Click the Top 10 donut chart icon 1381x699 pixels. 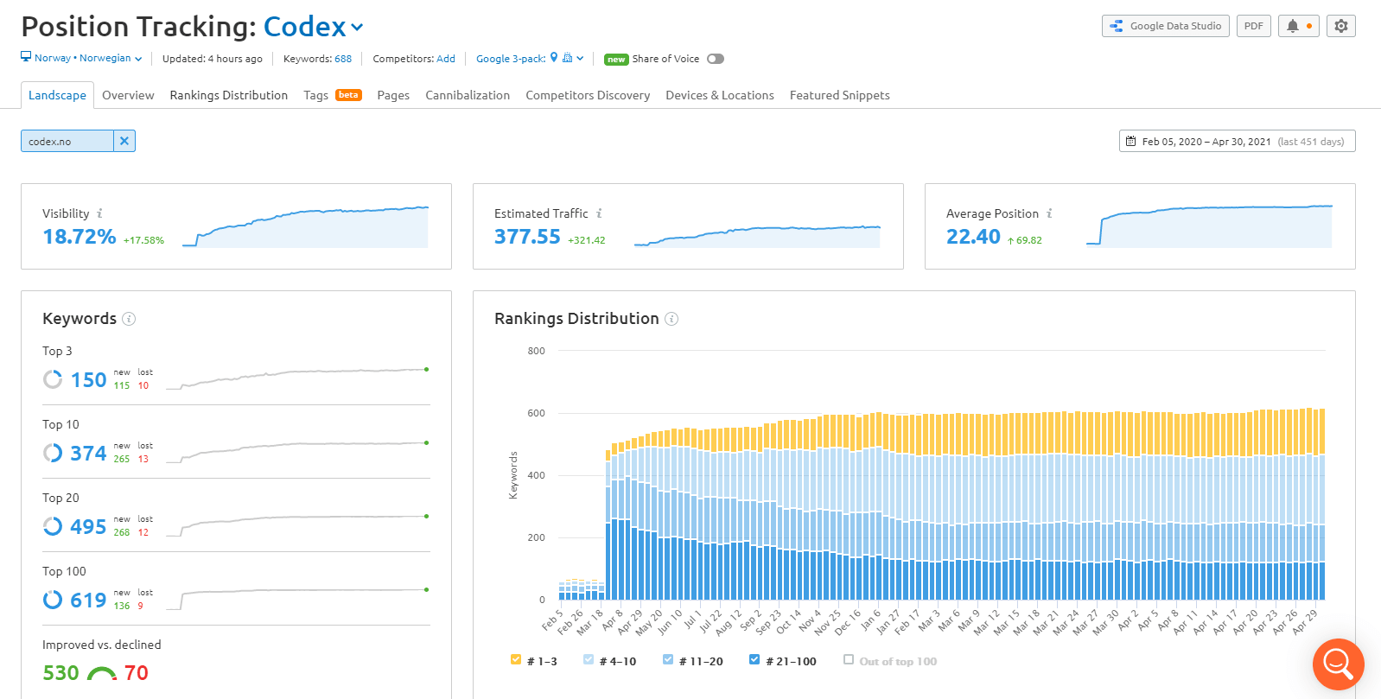(x=53, y=453)
